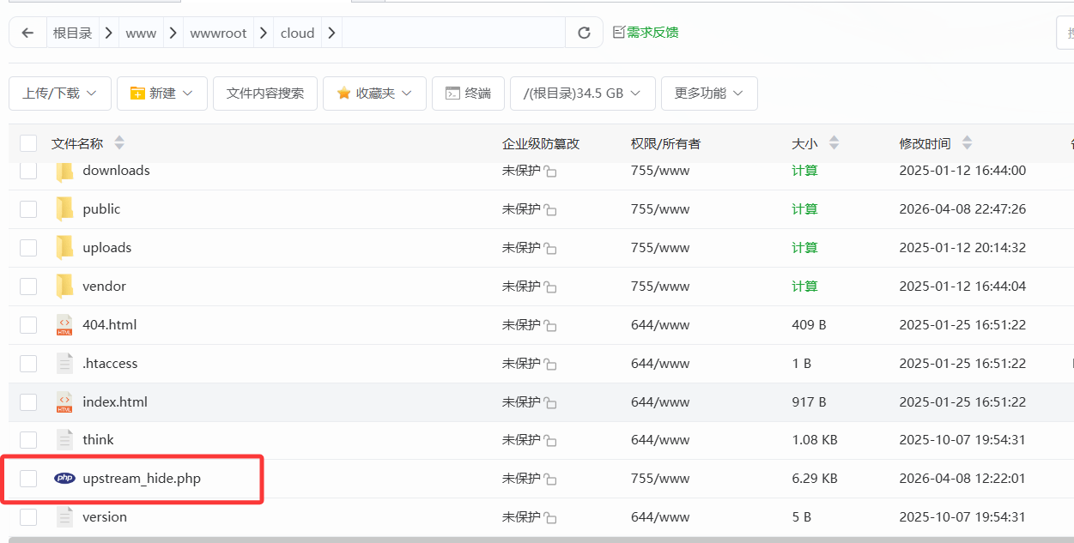The width and height of the screenshot is (1074, 543).
Task: Open the 上传/下载 dropdown
Action: 60,94
